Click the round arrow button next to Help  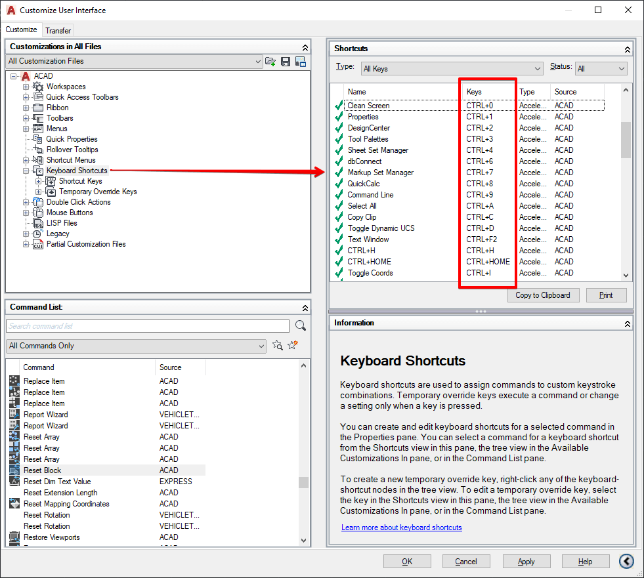click(x=626, y=561)
